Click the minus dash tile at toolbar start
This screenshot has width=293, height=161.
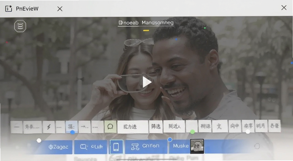tap(16, 127)
